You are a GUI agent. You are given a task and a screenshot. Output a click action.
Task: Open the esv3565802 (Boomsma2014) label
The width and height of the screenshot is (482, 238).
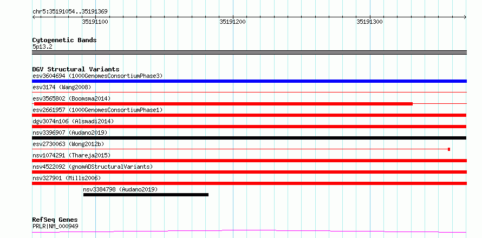(71, 98)
